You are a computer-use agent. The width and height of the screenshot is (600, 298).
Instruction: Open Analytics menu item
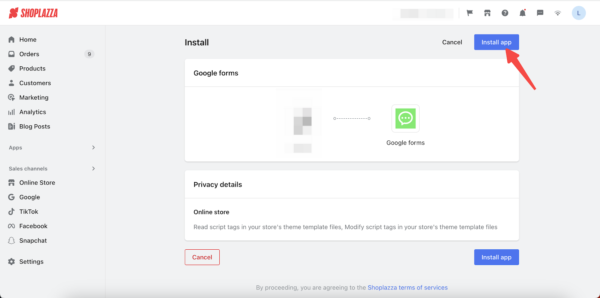click(33, 112)
